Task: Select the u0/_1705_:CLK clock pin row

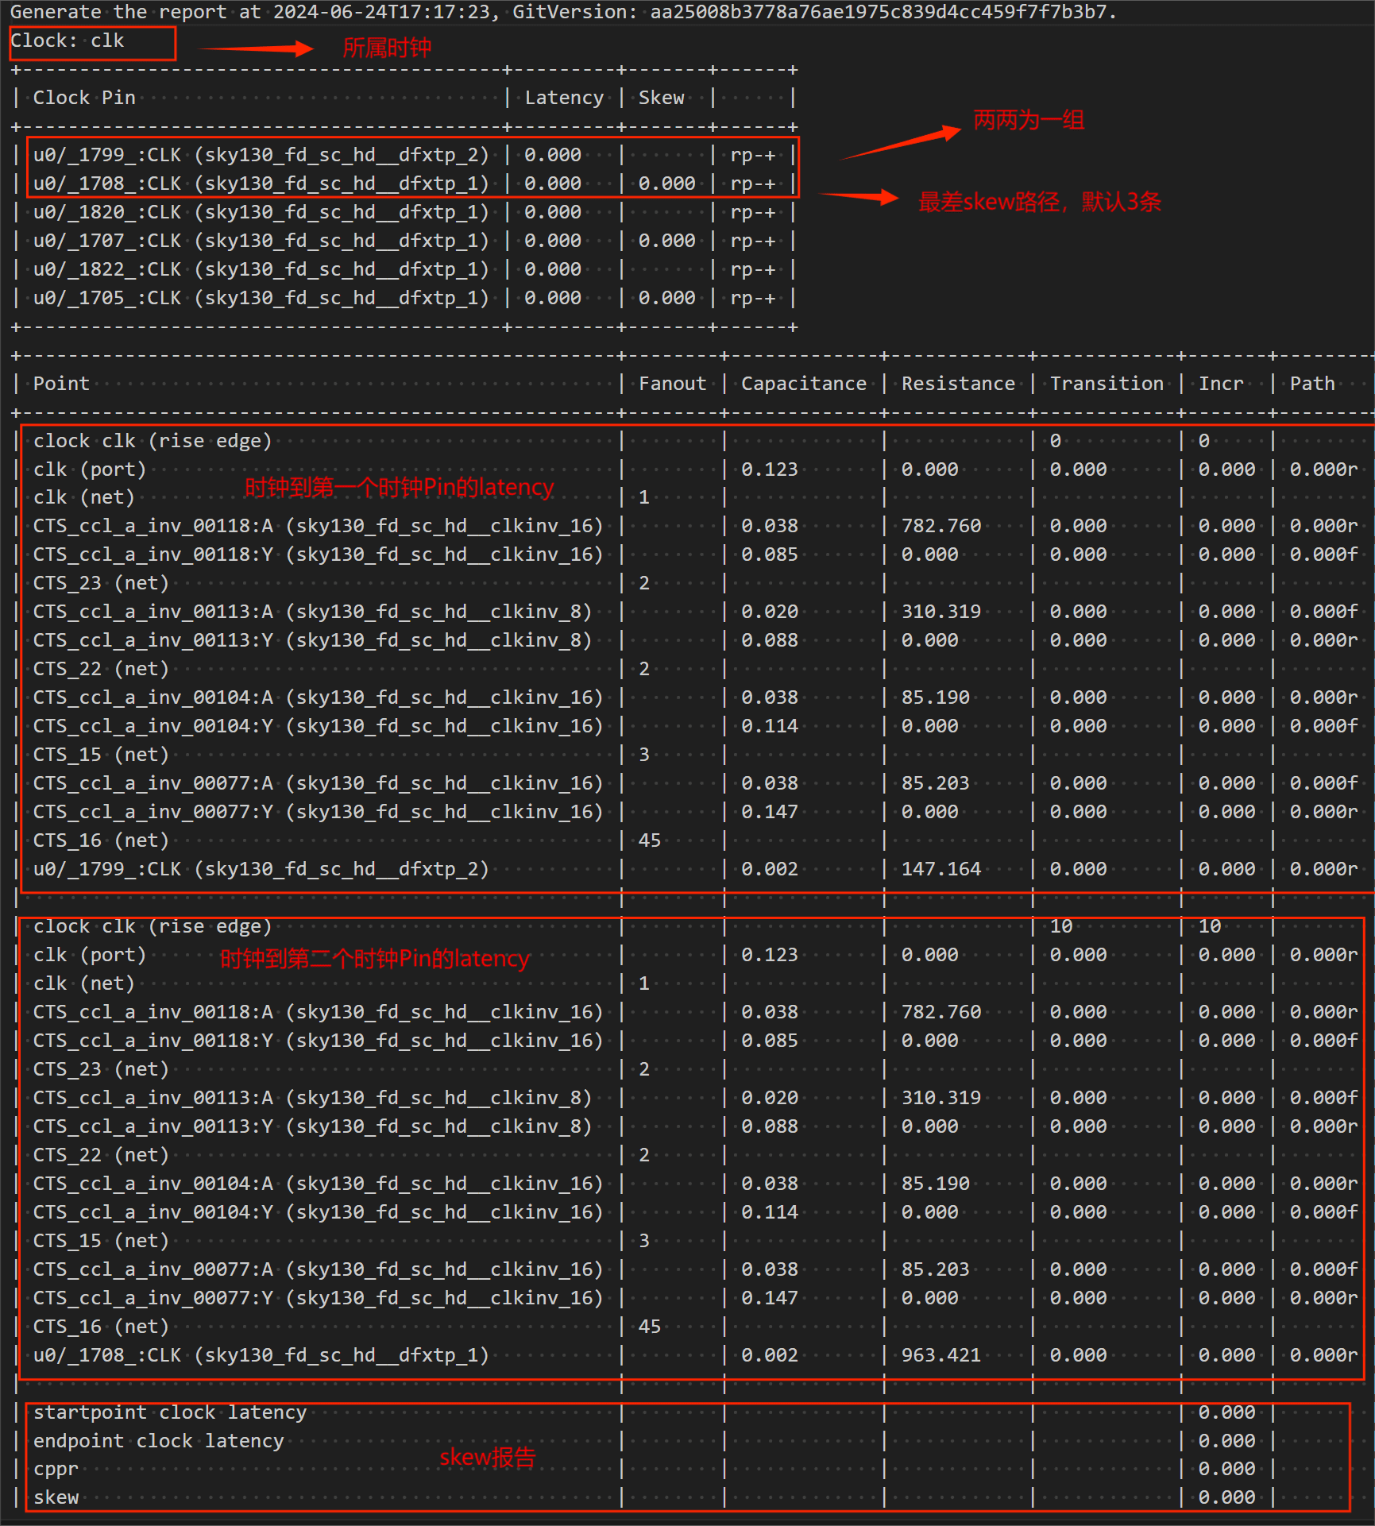Action: pos(404,298)
